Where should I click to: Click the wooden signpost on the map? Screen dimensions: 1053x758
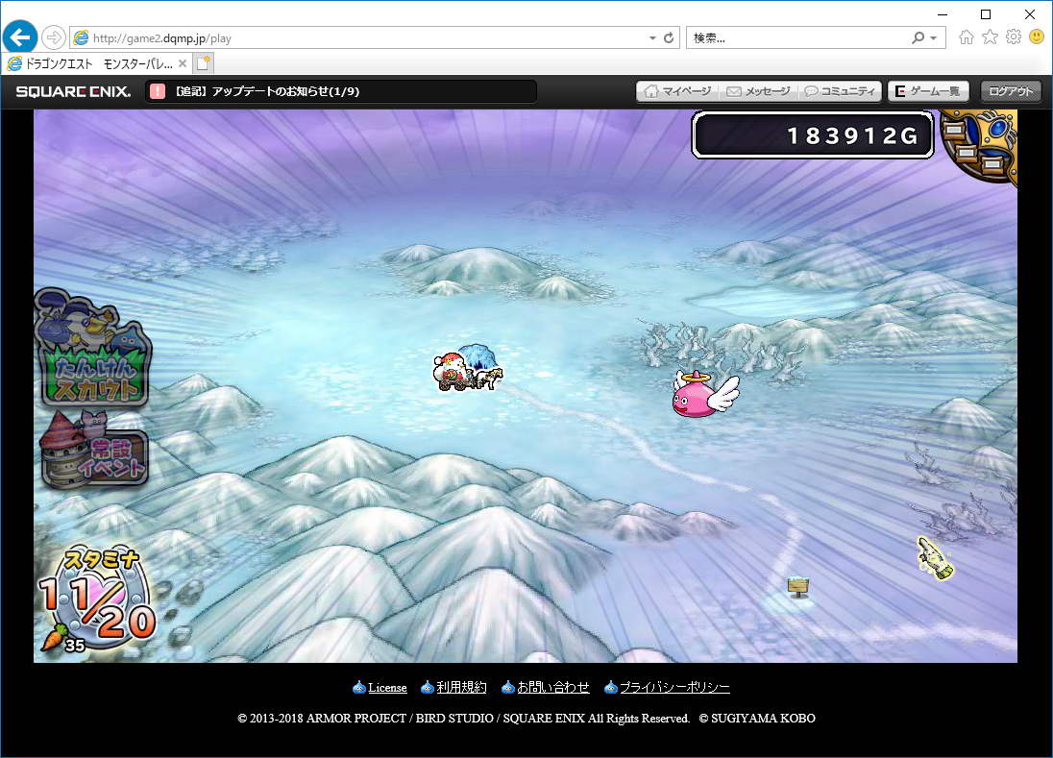pos(796,586)
